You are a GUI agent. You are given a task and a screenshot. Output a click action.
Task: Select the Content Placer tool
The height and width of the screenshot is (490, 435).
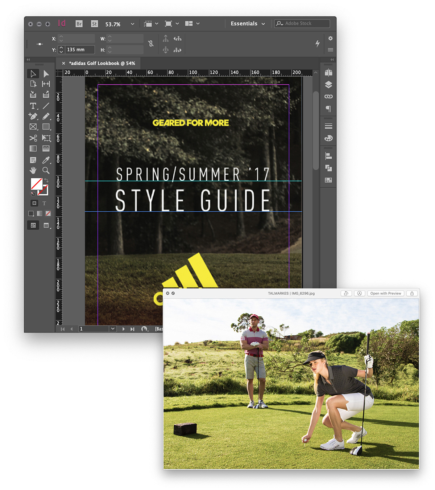(x=46, y=95)
